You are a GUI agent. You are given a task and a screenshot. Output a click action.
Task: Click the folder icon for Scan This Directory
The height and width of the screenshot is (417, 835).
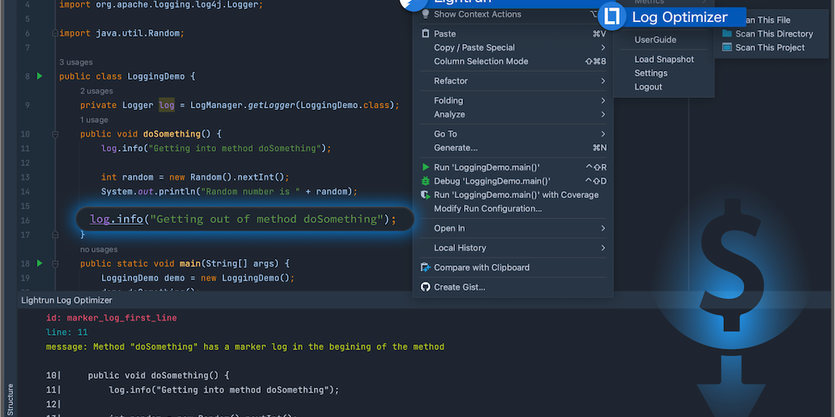(x=727, y=34)
